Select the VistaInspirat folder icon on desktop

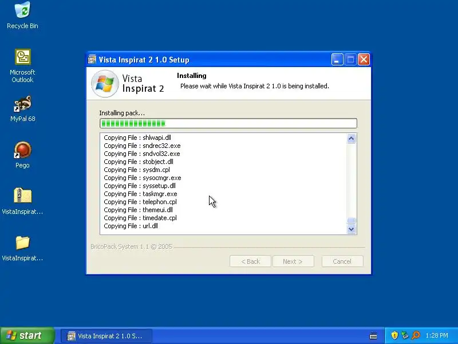click(x=22, y=243)
